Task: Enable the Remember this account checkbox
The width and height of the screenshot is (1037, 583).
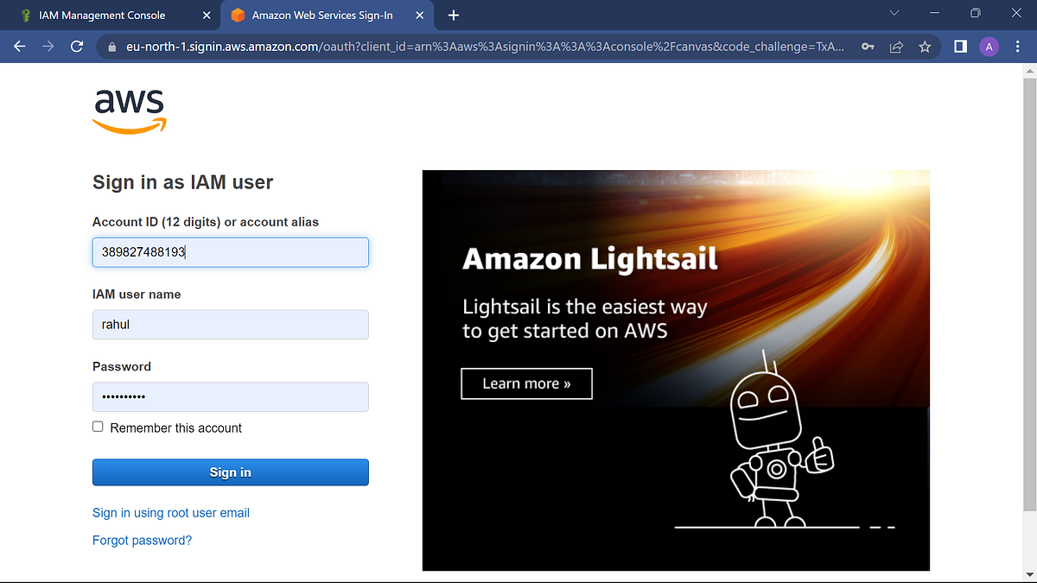Action: click(98, 426)
